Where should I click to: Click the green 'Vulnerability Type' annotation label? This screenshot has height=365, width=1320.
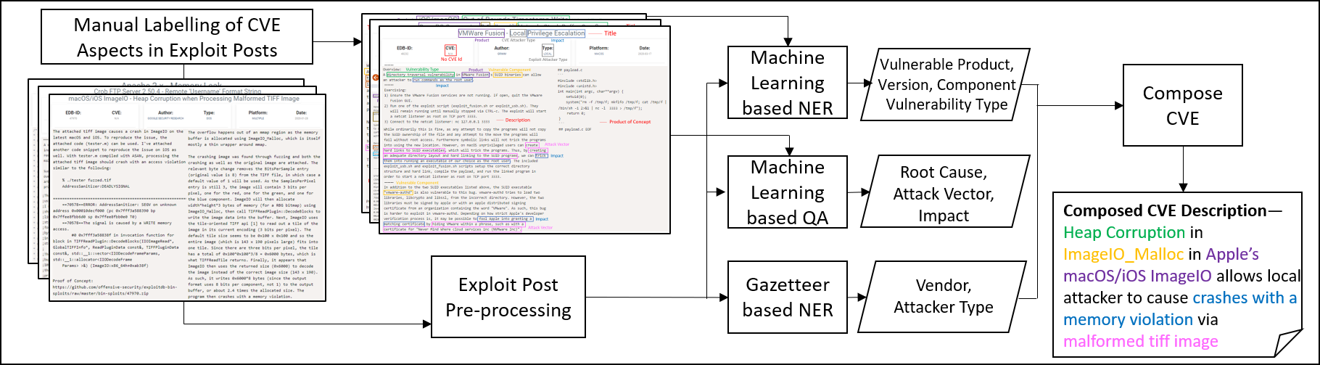pos(422,70)
